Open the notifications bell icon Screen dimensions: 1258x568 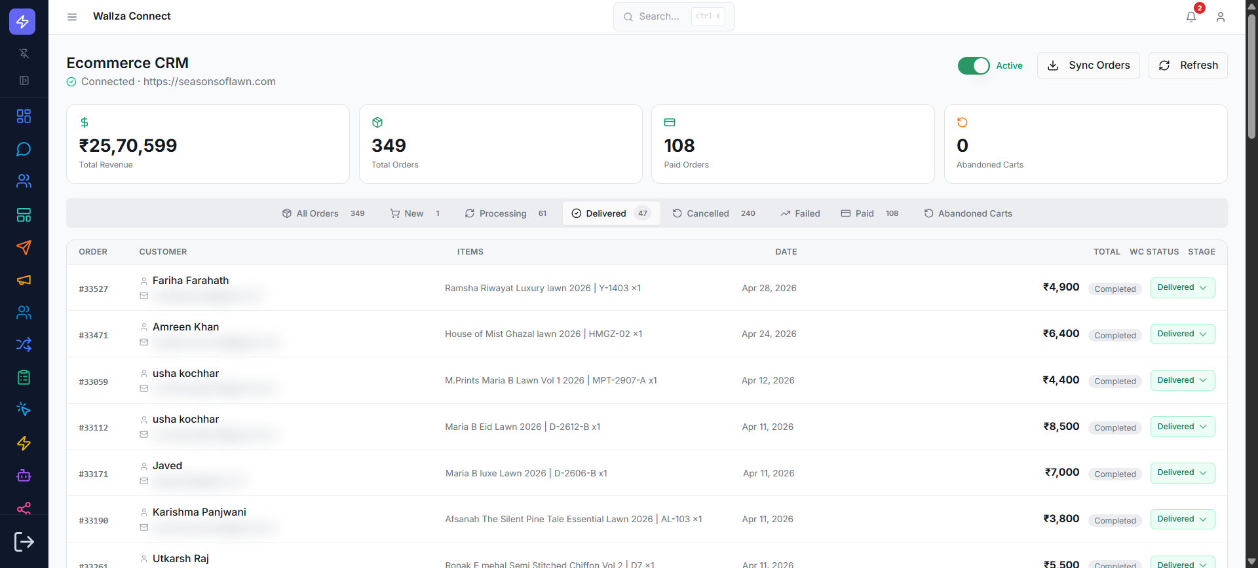(x=1191, y=17)
